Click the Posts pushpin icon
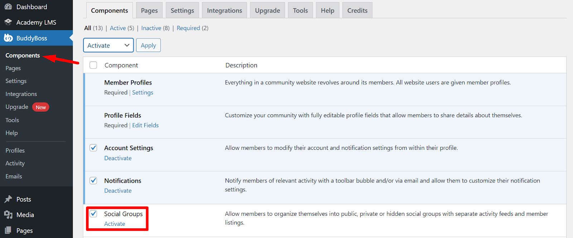The image size is (573, 238). click(x=8, y=199)
